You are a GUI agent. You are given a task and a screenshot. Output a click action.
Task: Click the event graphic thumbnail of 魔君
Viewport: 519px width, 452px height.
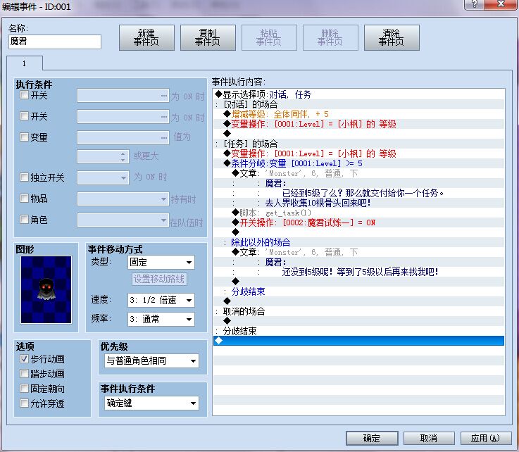46,289
